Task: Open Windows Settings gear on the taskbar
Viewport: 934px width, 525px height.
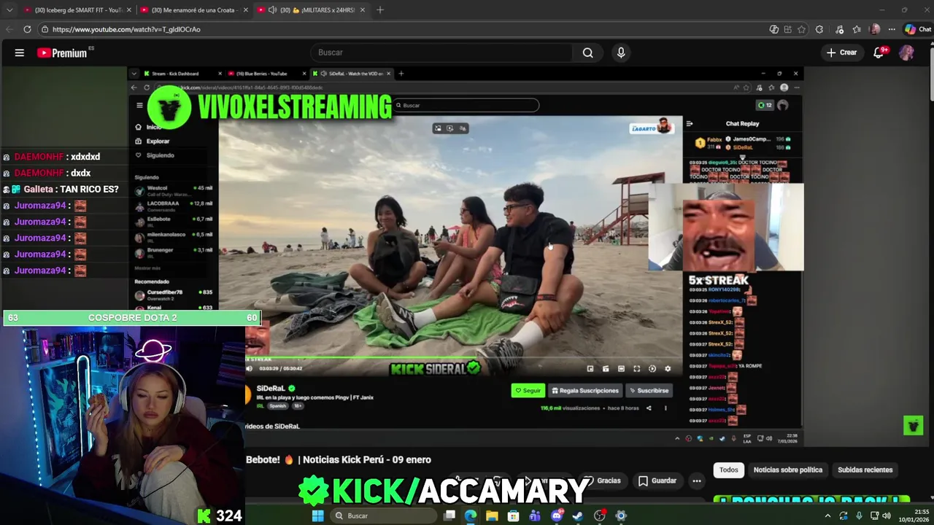Action: (x=621, y=516)
